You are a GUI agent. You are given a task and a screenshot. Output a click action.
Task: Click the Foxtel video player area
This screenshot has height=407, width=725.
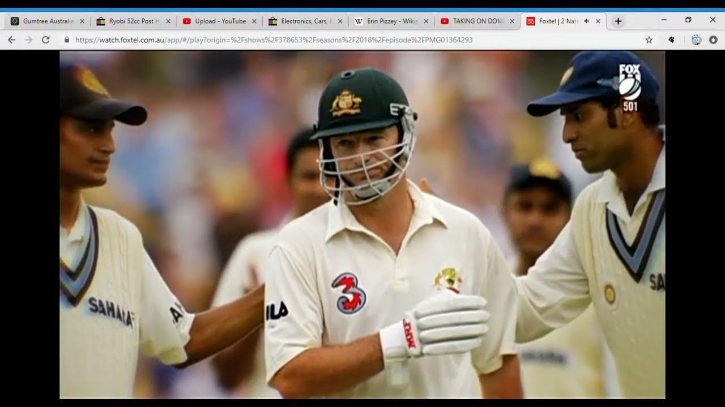(x=362, y=225)
